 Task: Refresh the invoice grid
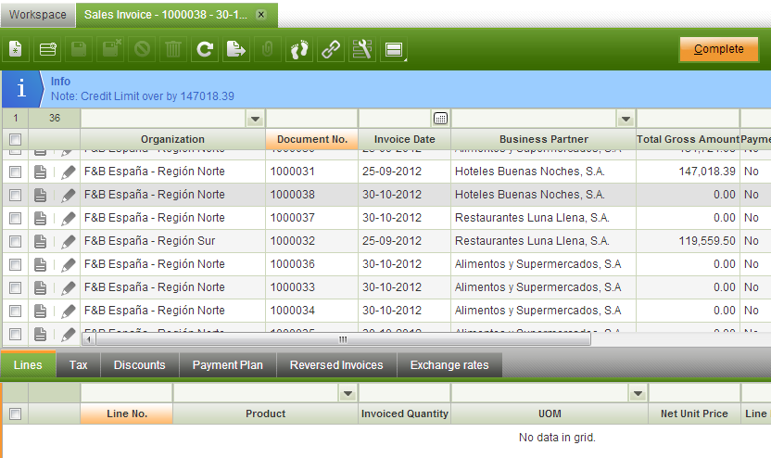[x=205, y=49]
